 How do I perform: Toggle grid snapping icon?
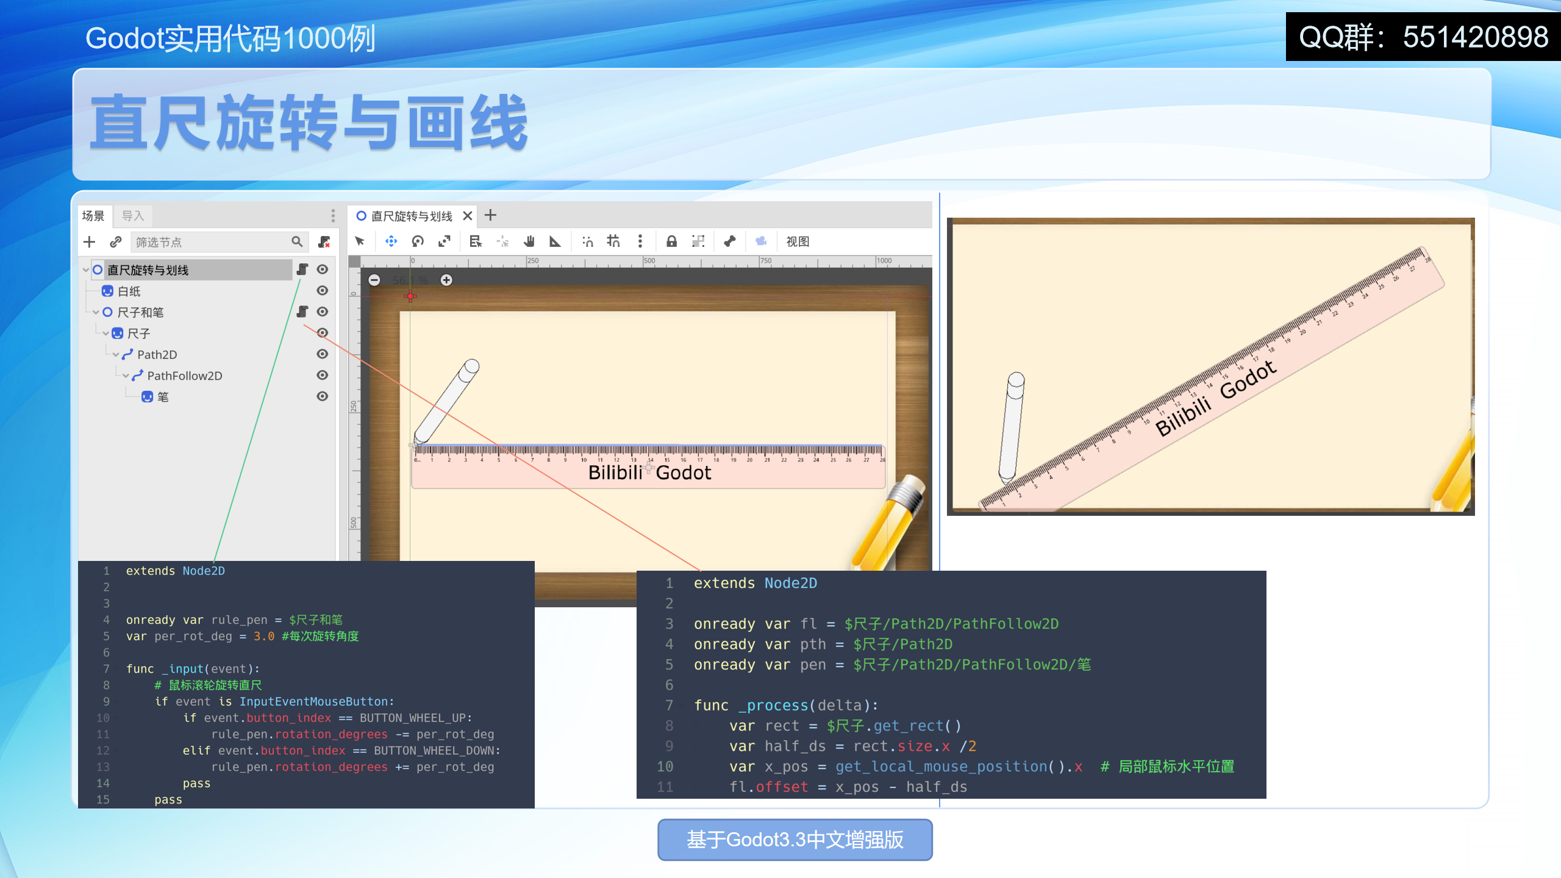click(x=613, y=241)
